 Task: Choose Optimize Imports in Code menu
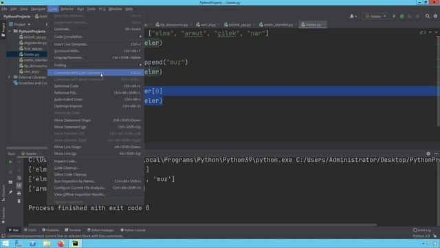point(96,106)
